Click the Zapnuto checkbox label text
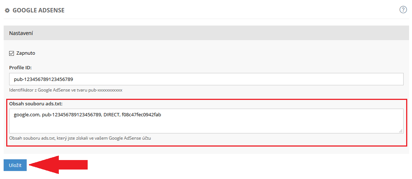The height and width of the screenshot is (179, 412). click(x=26, y=53)
